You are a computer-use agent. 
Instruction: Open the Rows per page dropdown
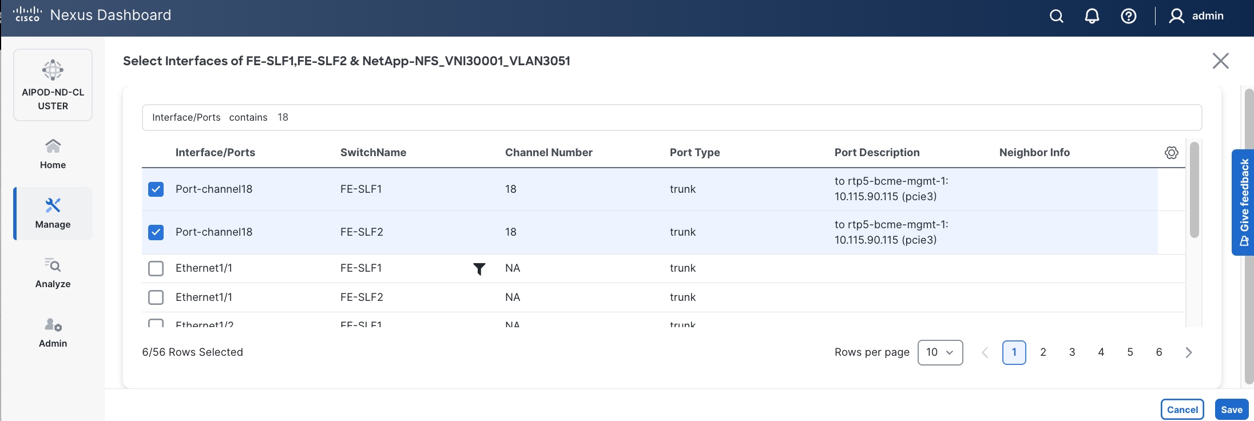[x=940, y=352]
